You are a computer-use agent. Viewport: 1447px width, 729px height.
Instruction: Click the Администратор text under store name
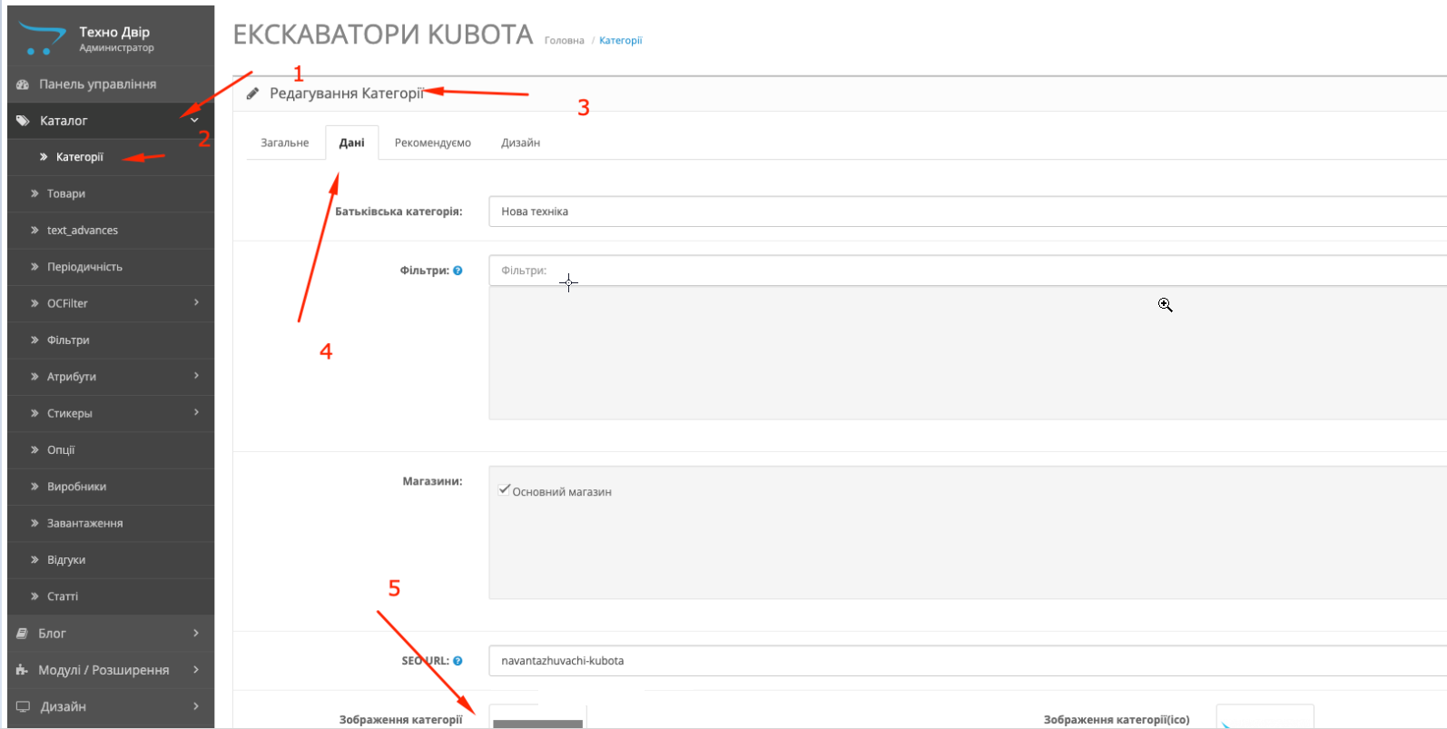[x=116, y=48]
